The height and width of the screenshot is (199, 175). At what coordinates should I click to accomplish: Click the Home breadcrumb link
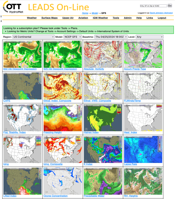pos(85,13)
